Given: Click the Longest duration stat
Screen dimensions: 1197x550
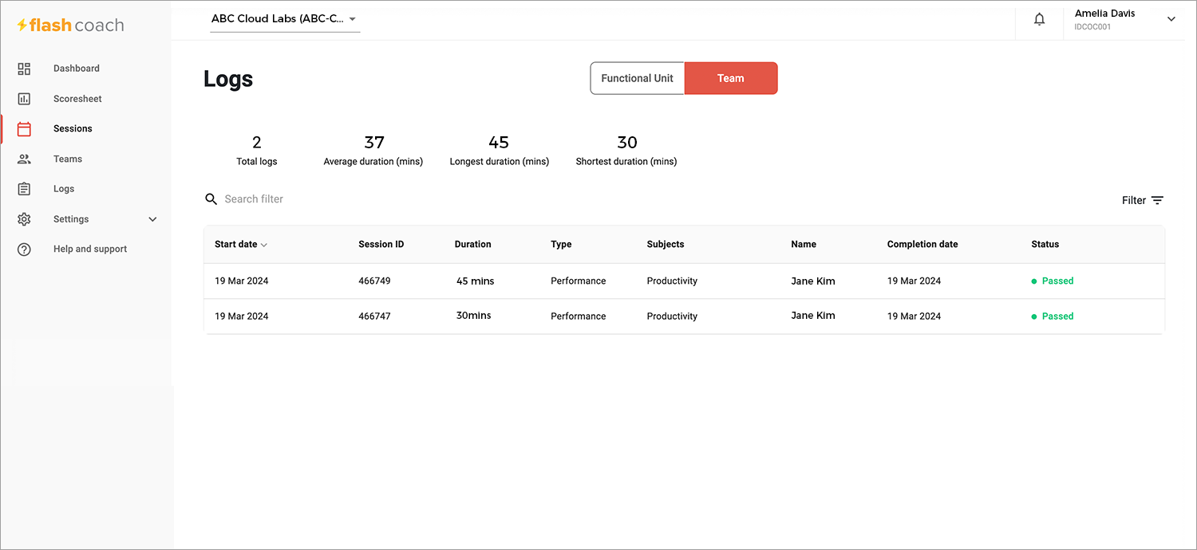Looking at the screenshot, I should [x=500, y=151].
